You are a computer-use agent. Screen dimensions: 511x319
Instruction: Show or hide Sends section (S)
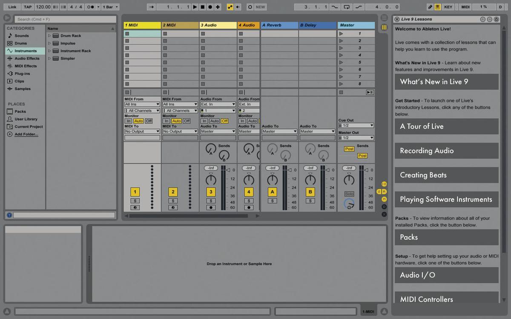[379, 191]
